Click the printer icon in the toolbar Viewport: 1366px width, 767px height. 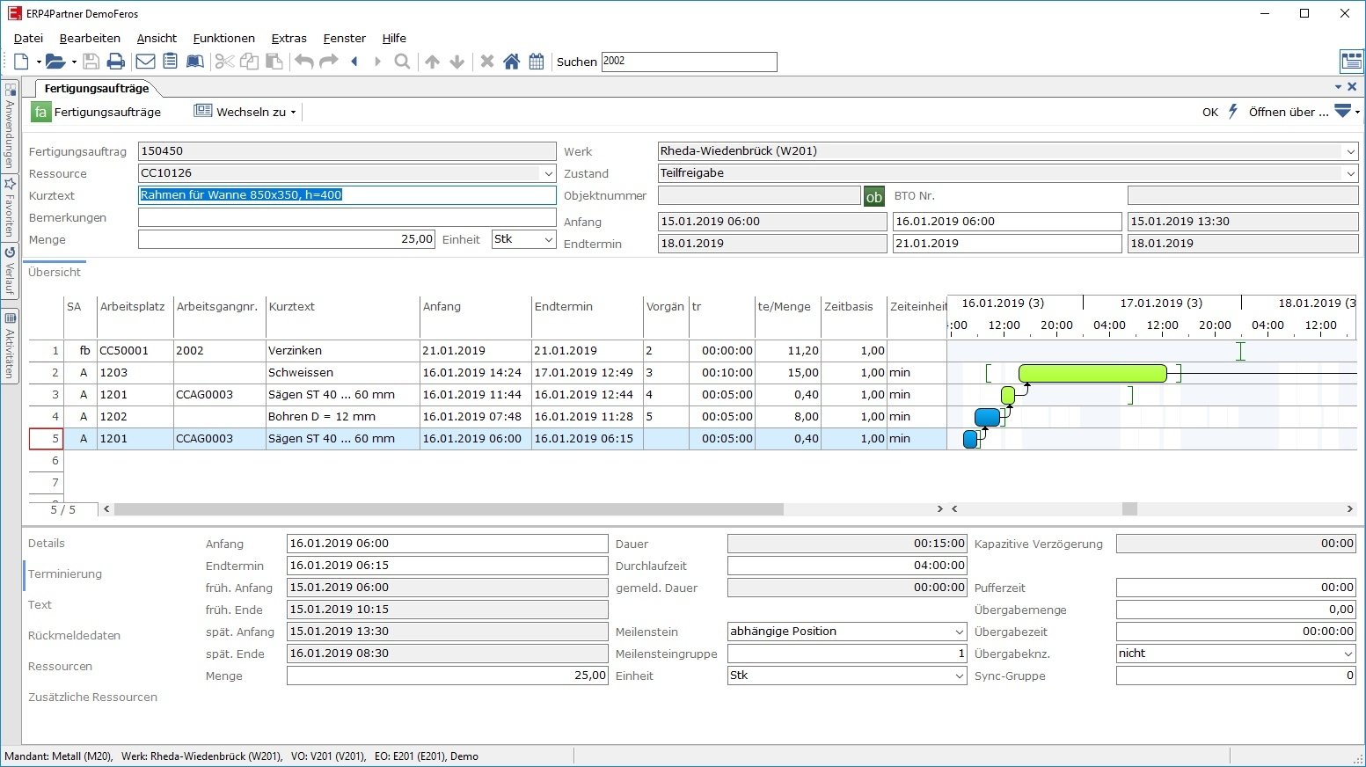(115, 61)
